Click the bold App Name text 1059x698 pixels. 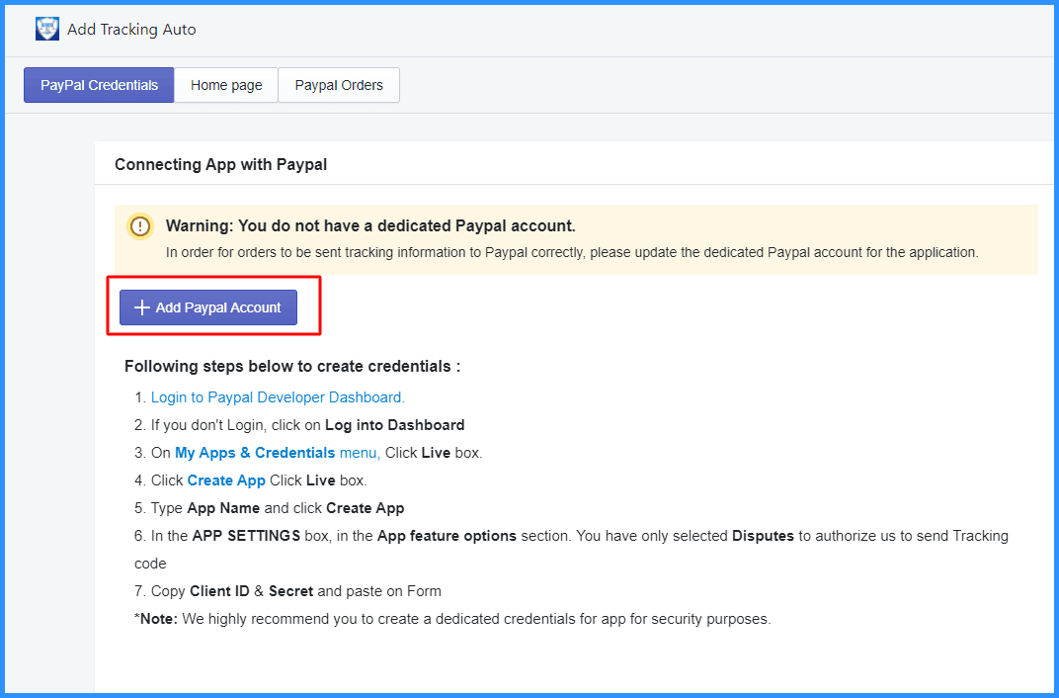pyautogui.click(x=223, y=508)
